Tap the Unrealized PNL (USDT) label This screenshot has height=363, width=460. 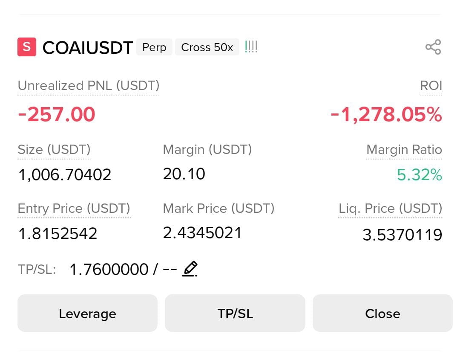click(88, 86)
